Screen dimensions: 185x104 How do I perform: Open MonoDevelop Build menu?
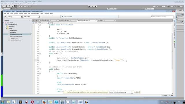coord(25,14)
